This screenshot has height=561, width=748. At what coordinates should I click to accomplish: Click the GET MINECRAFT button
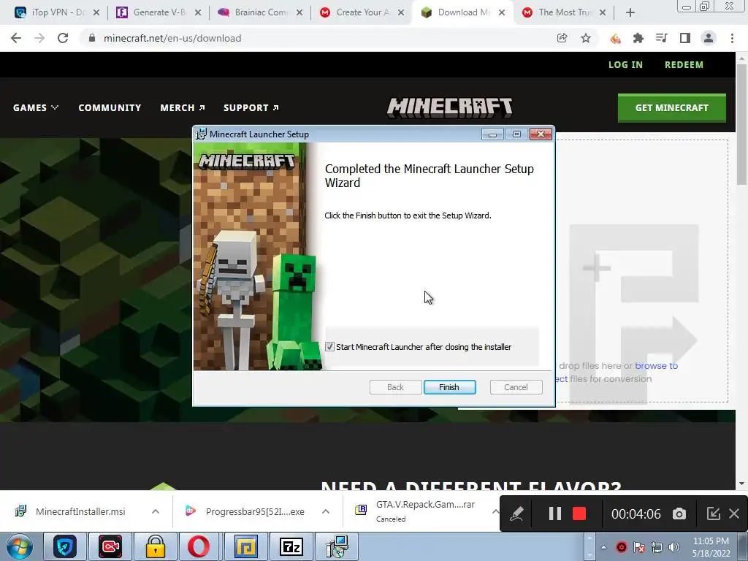point(672,108)
